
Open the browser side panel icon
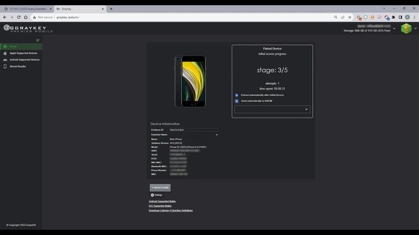[400, 18]
